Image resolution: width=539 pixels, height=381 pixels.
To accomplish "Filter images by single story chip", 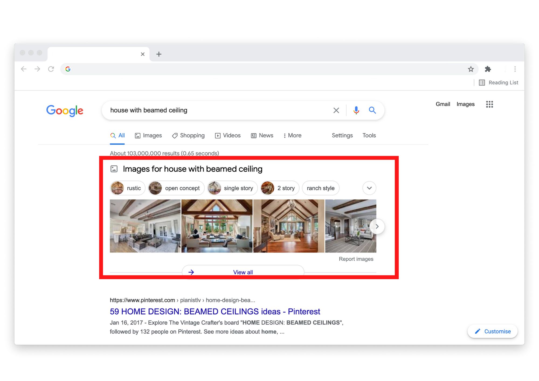I will click(x=232, y=188).
